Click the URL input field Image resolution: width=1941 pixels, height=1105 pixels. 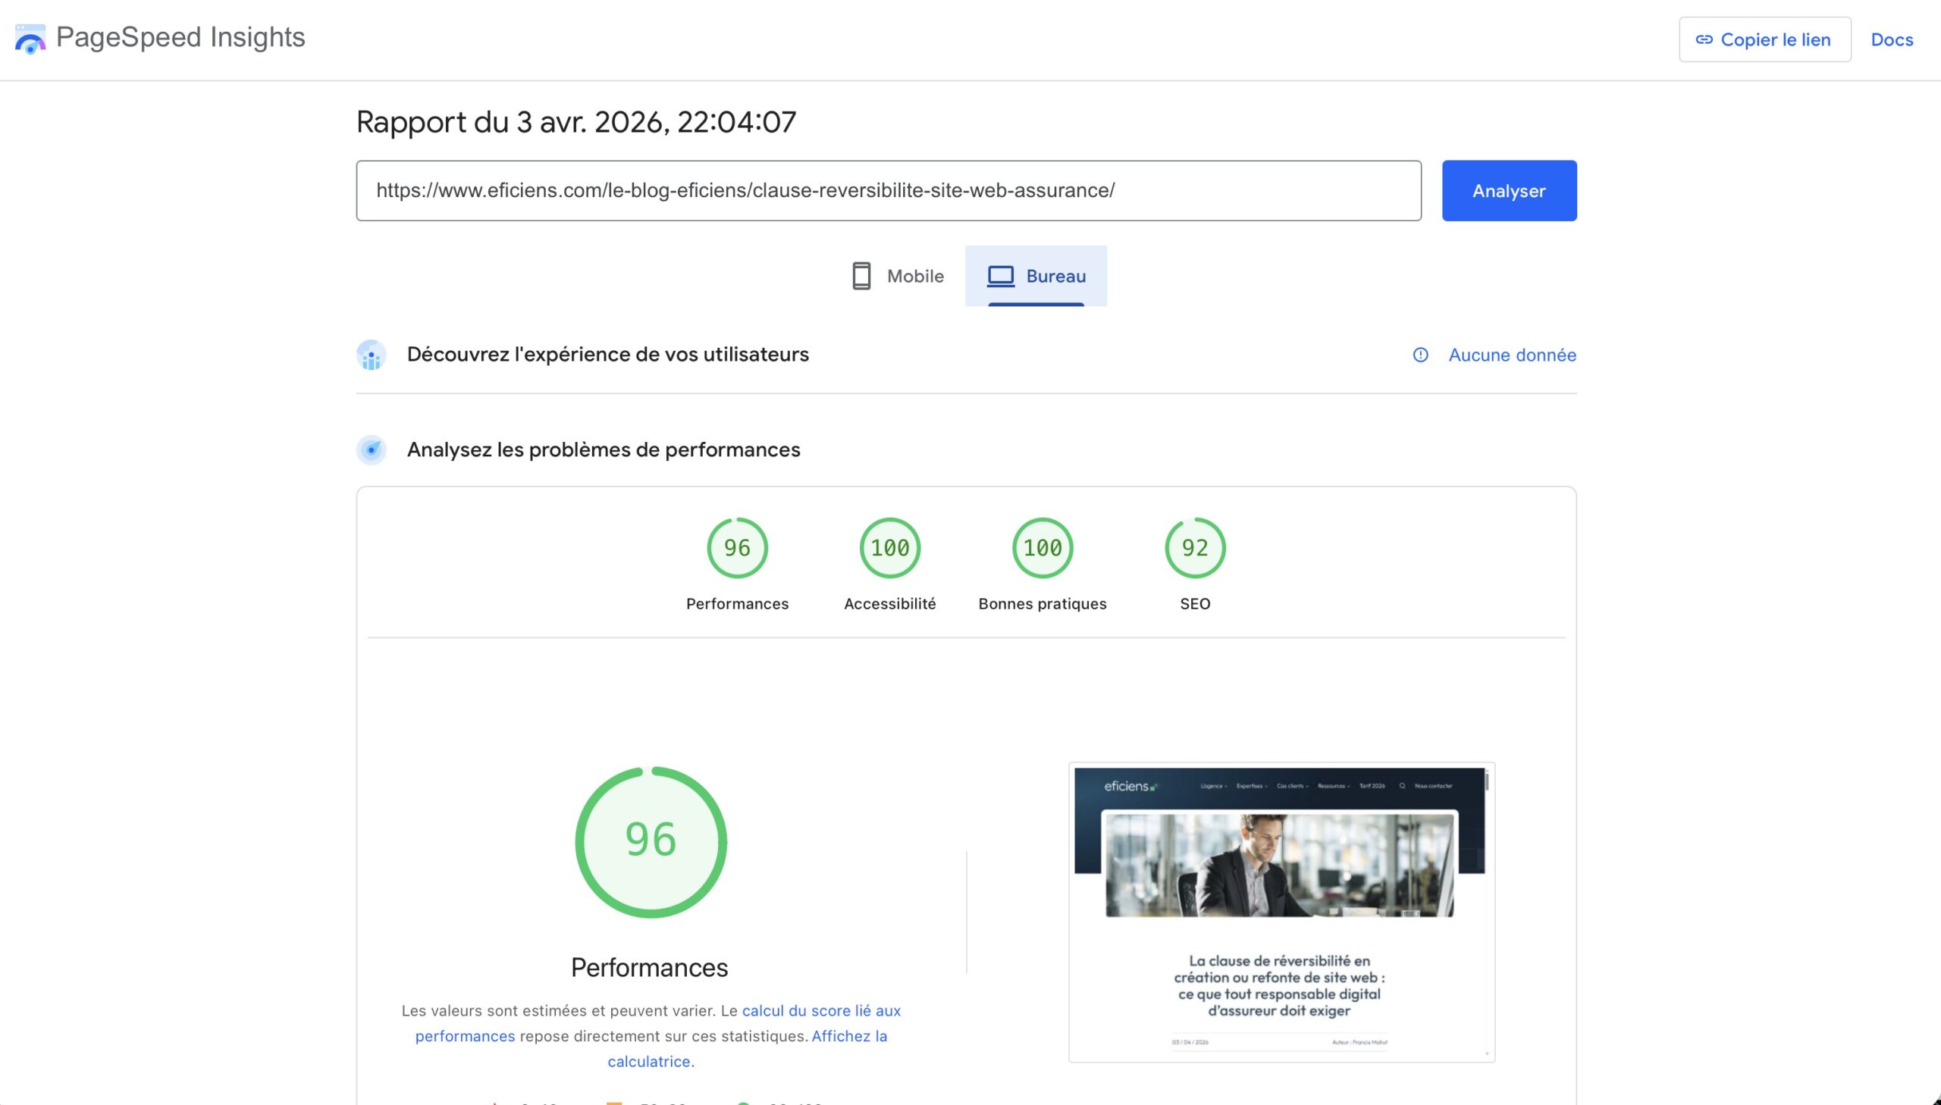[x=888, y=190]
